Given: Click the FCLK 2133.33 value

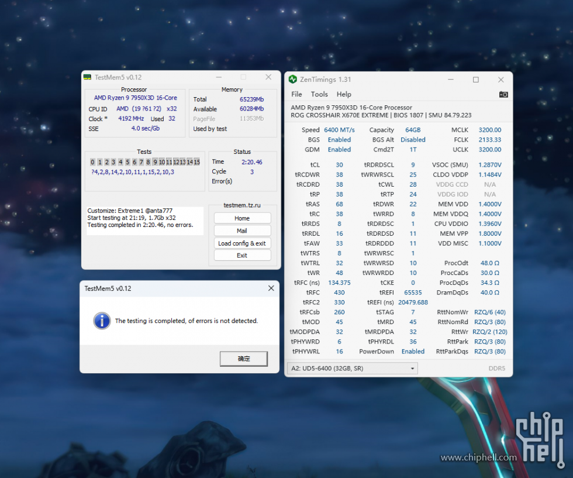Looking at the screenshot, I should click(490, 140).
